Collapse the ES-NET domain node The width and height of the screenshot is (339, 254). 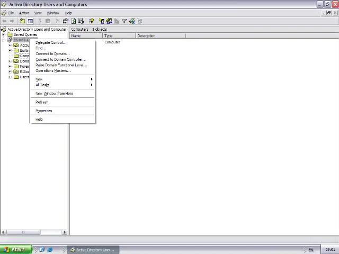4,40
